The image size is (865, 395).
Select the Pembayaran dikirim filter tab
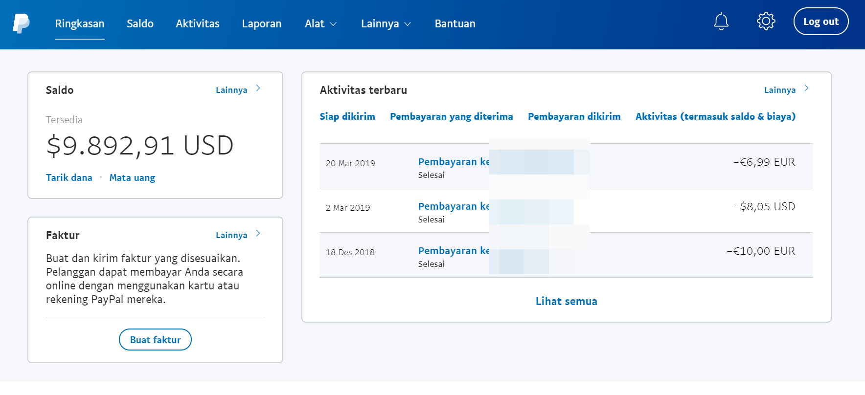point(574,116)
